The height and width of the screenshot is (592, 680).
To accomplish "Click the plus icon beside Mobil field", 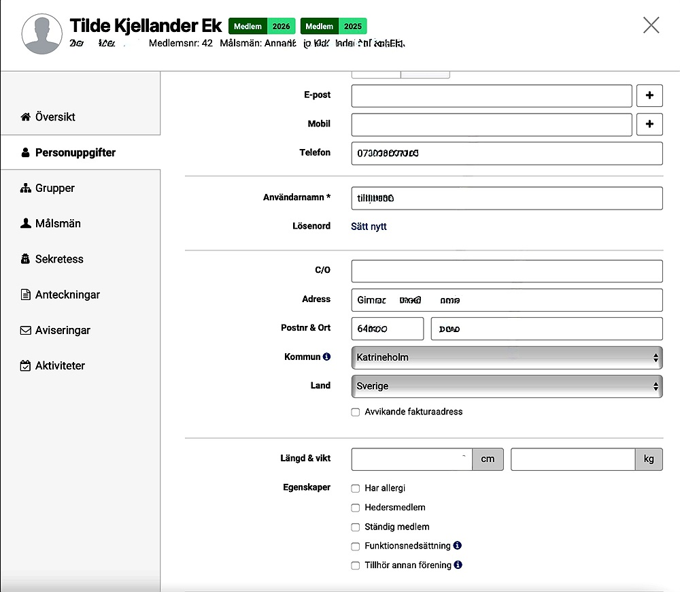I will coord(649,125).
